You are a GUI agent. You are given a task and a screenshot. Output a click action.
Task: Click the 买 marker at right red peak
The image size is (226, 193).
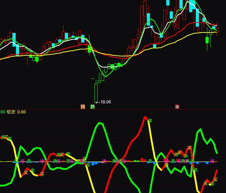pyautogui.click(x=190, y=148)
